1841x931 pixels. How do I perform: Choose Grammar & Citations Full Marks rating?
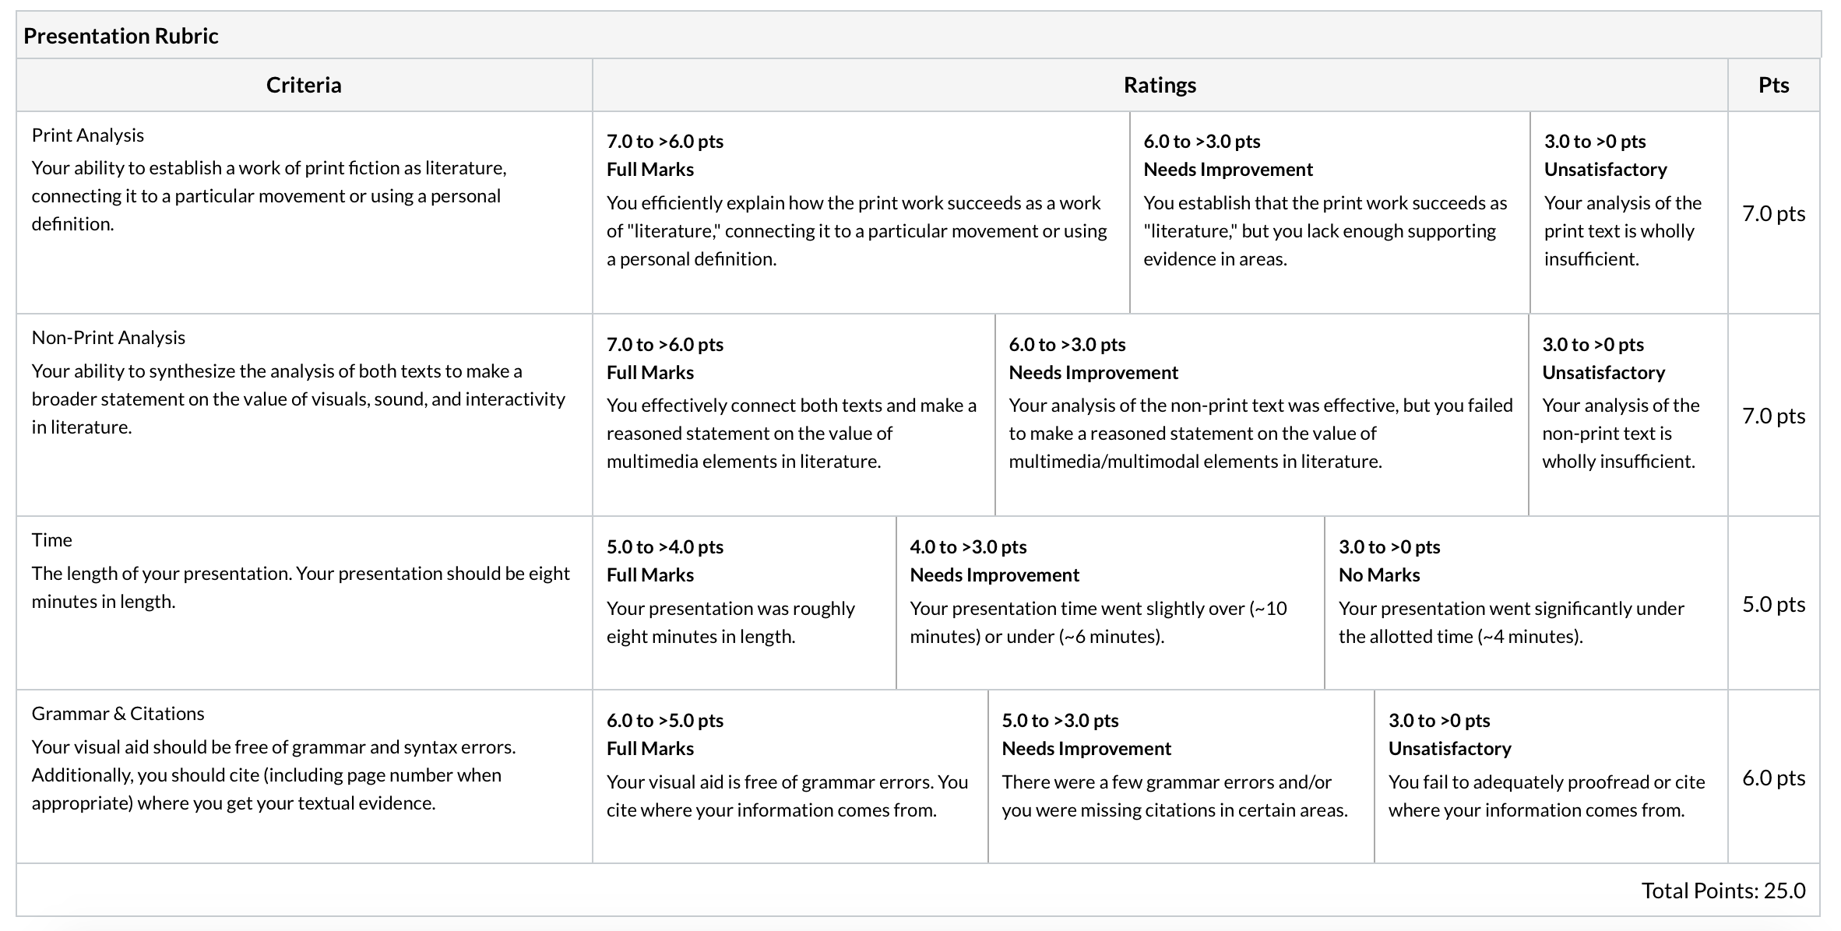pos(790,777)
